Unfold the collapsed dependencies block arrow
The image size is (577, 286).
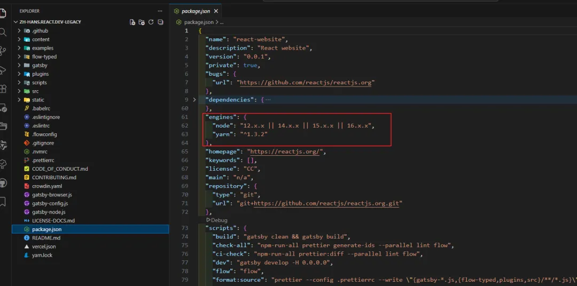194,100
